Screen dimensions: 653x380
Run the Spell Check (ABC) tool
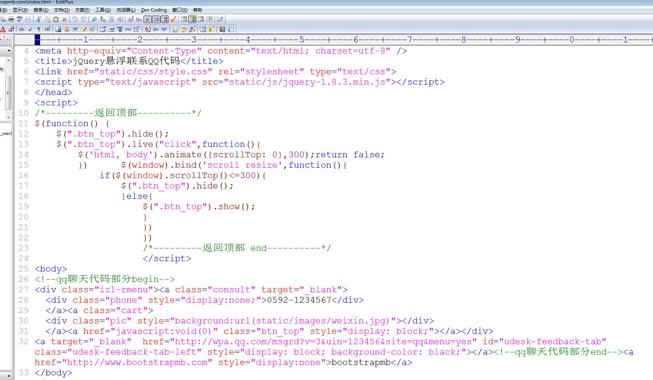[19, 19]
